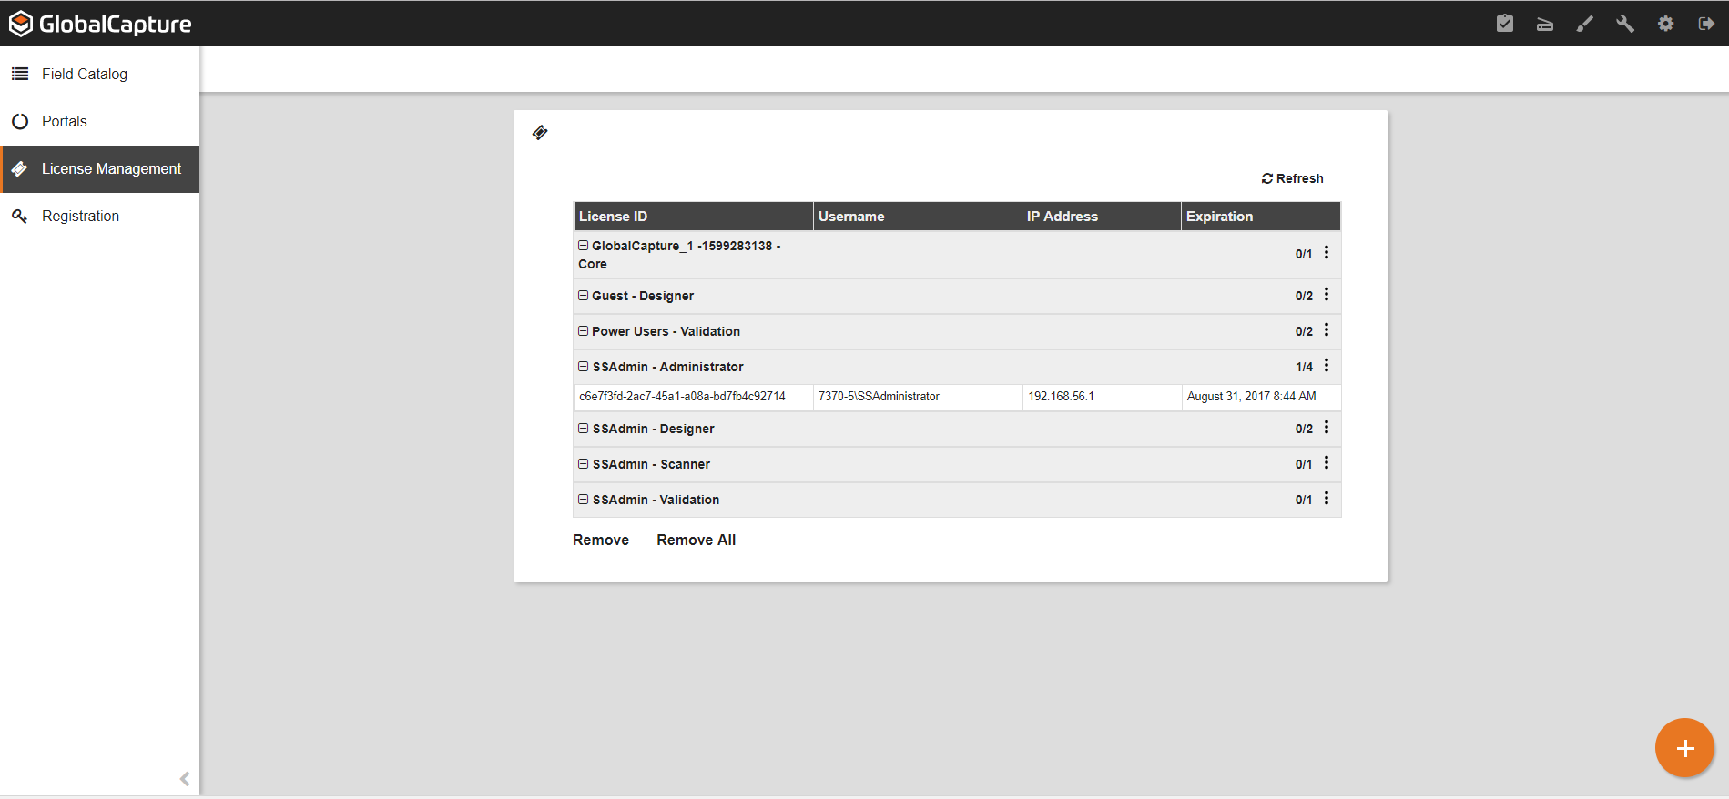Click the GlobalCapture logo
1729x799 pixels.
[x=100, y=24]
